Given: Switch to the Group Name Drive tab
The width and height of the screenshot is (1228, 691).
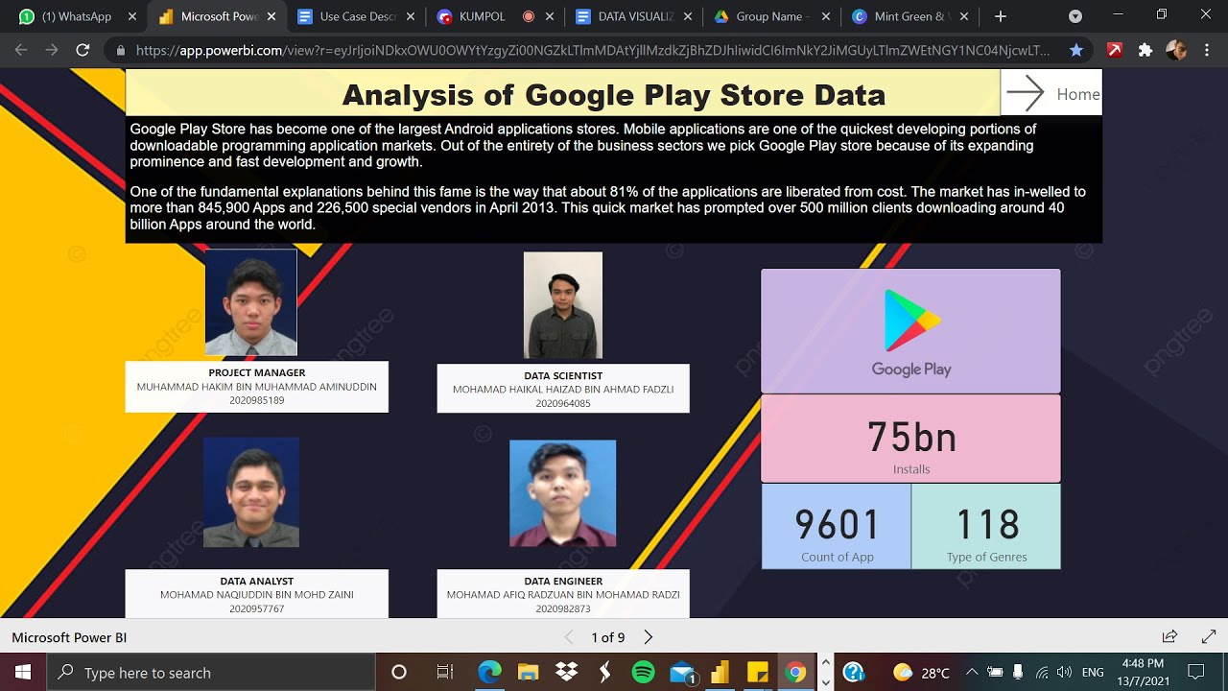Looking at the screenshot, I should [x=773, y=16].
